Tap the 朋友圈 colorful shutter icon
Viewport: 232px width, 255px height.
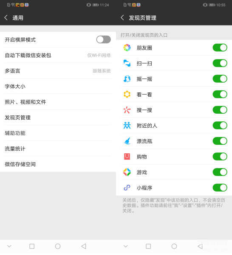[x=127, y=48]
